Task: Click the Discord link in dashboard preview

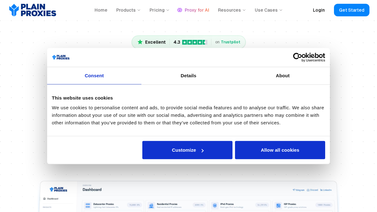Action: pyautogui.click(x=312, y=190)
